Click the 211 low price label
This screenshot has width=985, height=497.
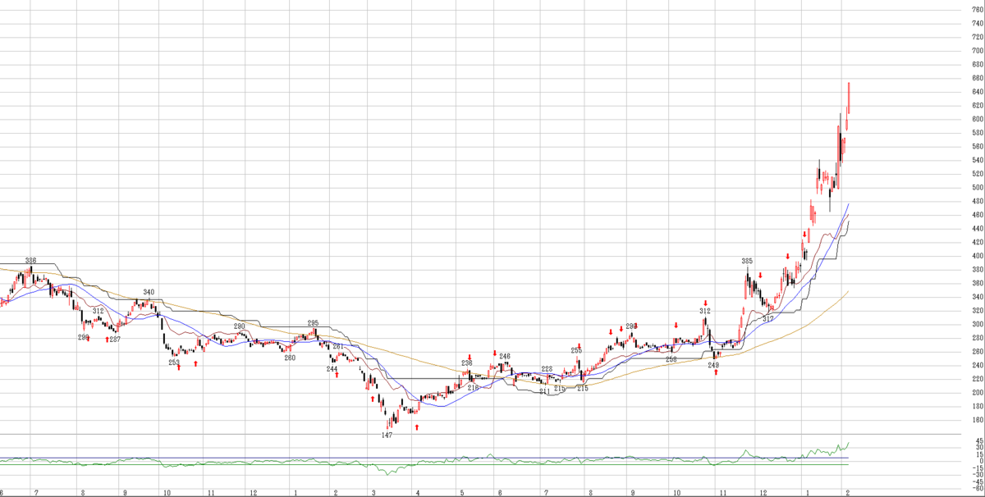point(545,391)
